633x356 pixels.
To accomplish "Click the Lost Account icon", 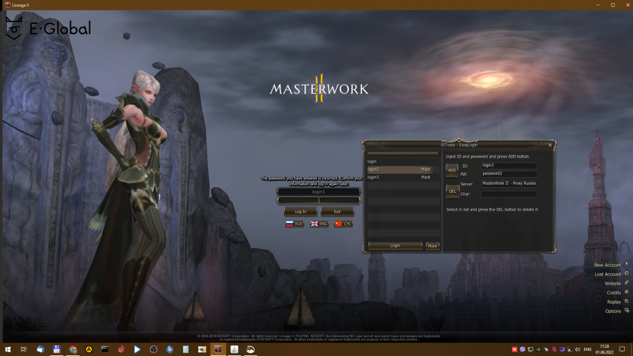I will [626, 274].
